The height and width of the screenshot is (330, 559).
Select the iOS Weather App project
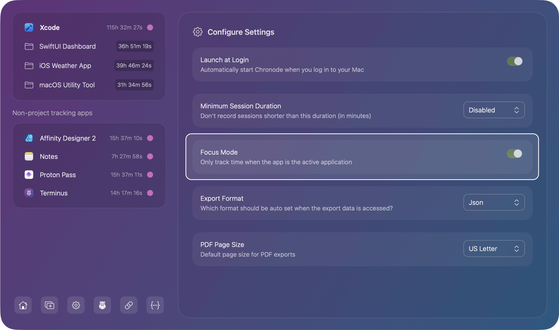coord(65,66)
